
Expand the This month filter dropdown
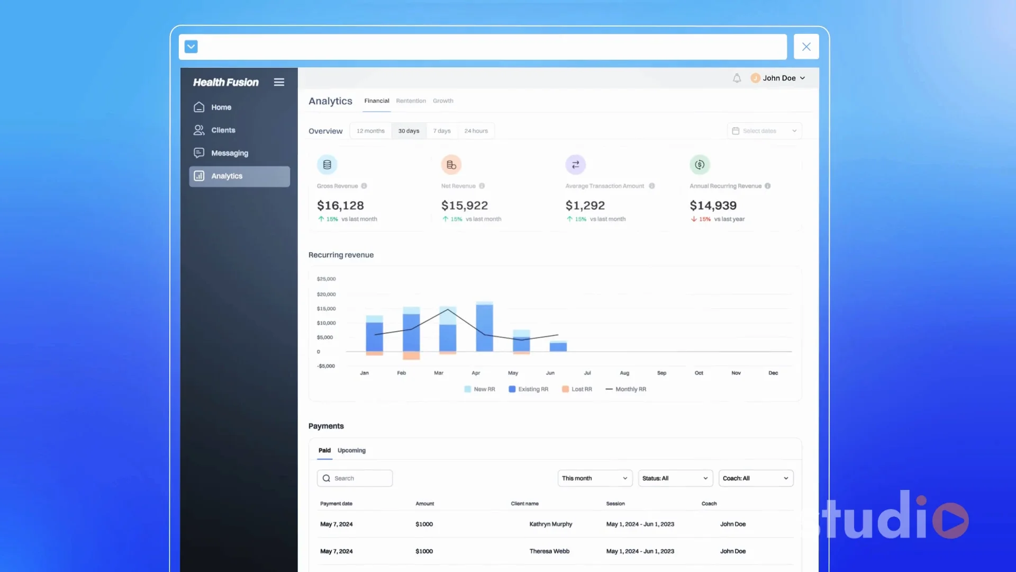point(595,478)
